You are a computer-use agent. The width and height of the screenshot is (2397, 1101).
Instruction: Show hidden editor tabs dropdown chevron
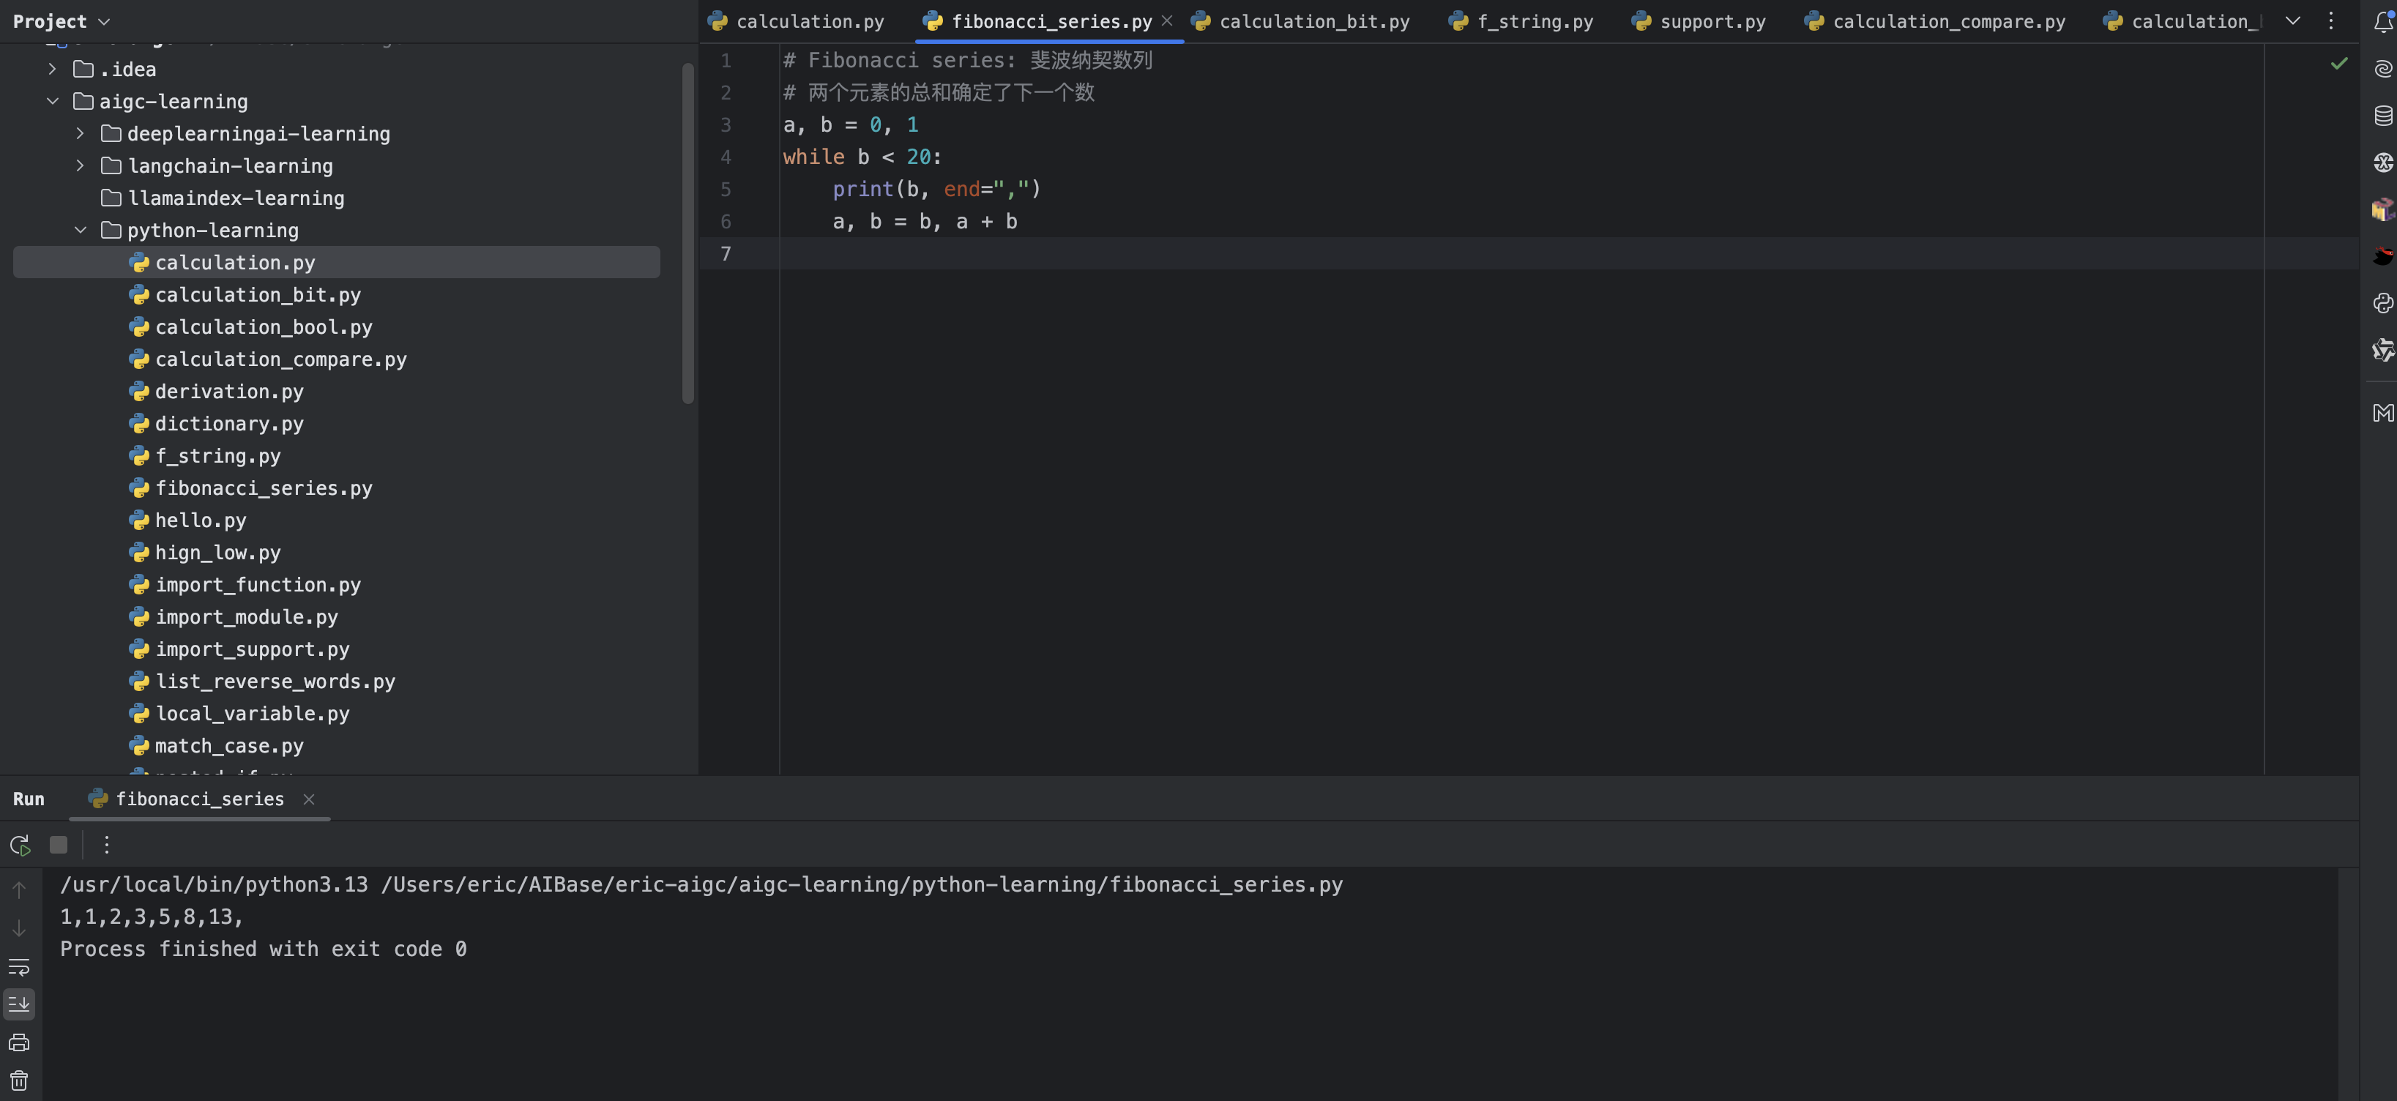(x=2293, y=20)
